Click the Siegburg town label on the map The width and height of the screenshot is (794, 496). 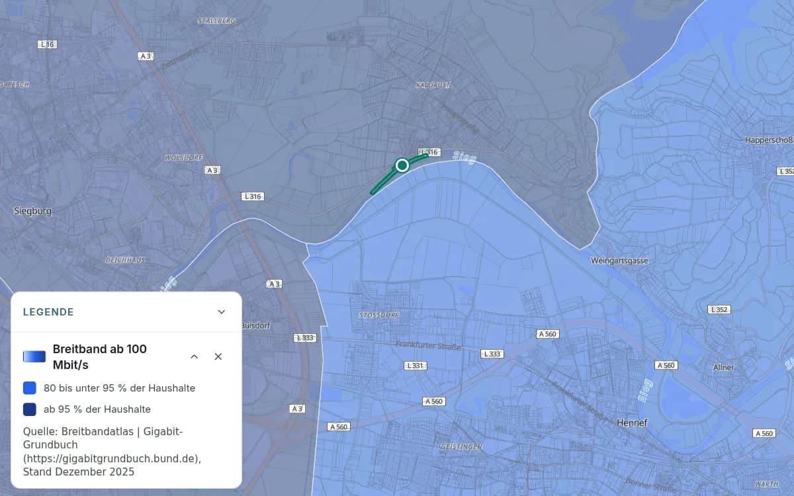[32, 211]
